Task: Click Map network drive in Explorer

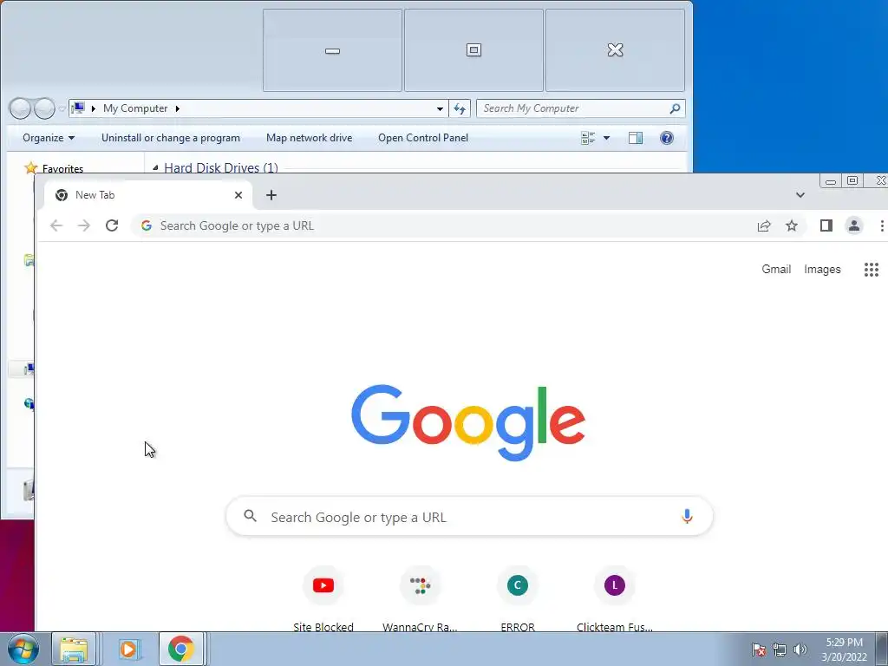Action: pyautogui.click(x=310, y=138)
